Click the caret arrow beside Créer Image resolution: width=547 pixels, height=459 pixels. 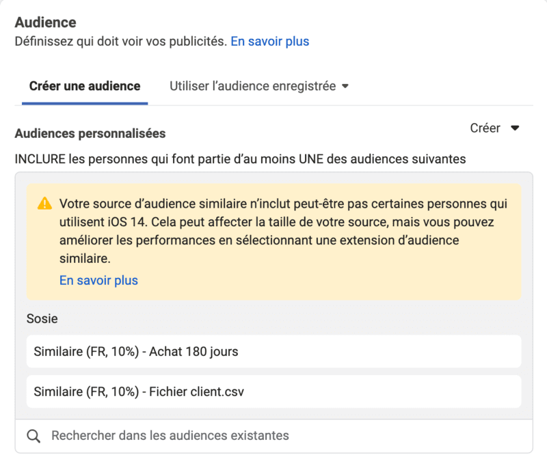coord(515,128)
